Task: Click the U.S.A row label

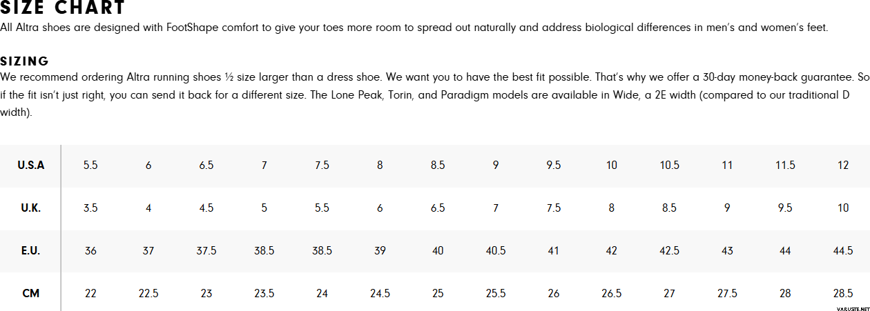Action: pyautogui.click(x=31, y=165)
